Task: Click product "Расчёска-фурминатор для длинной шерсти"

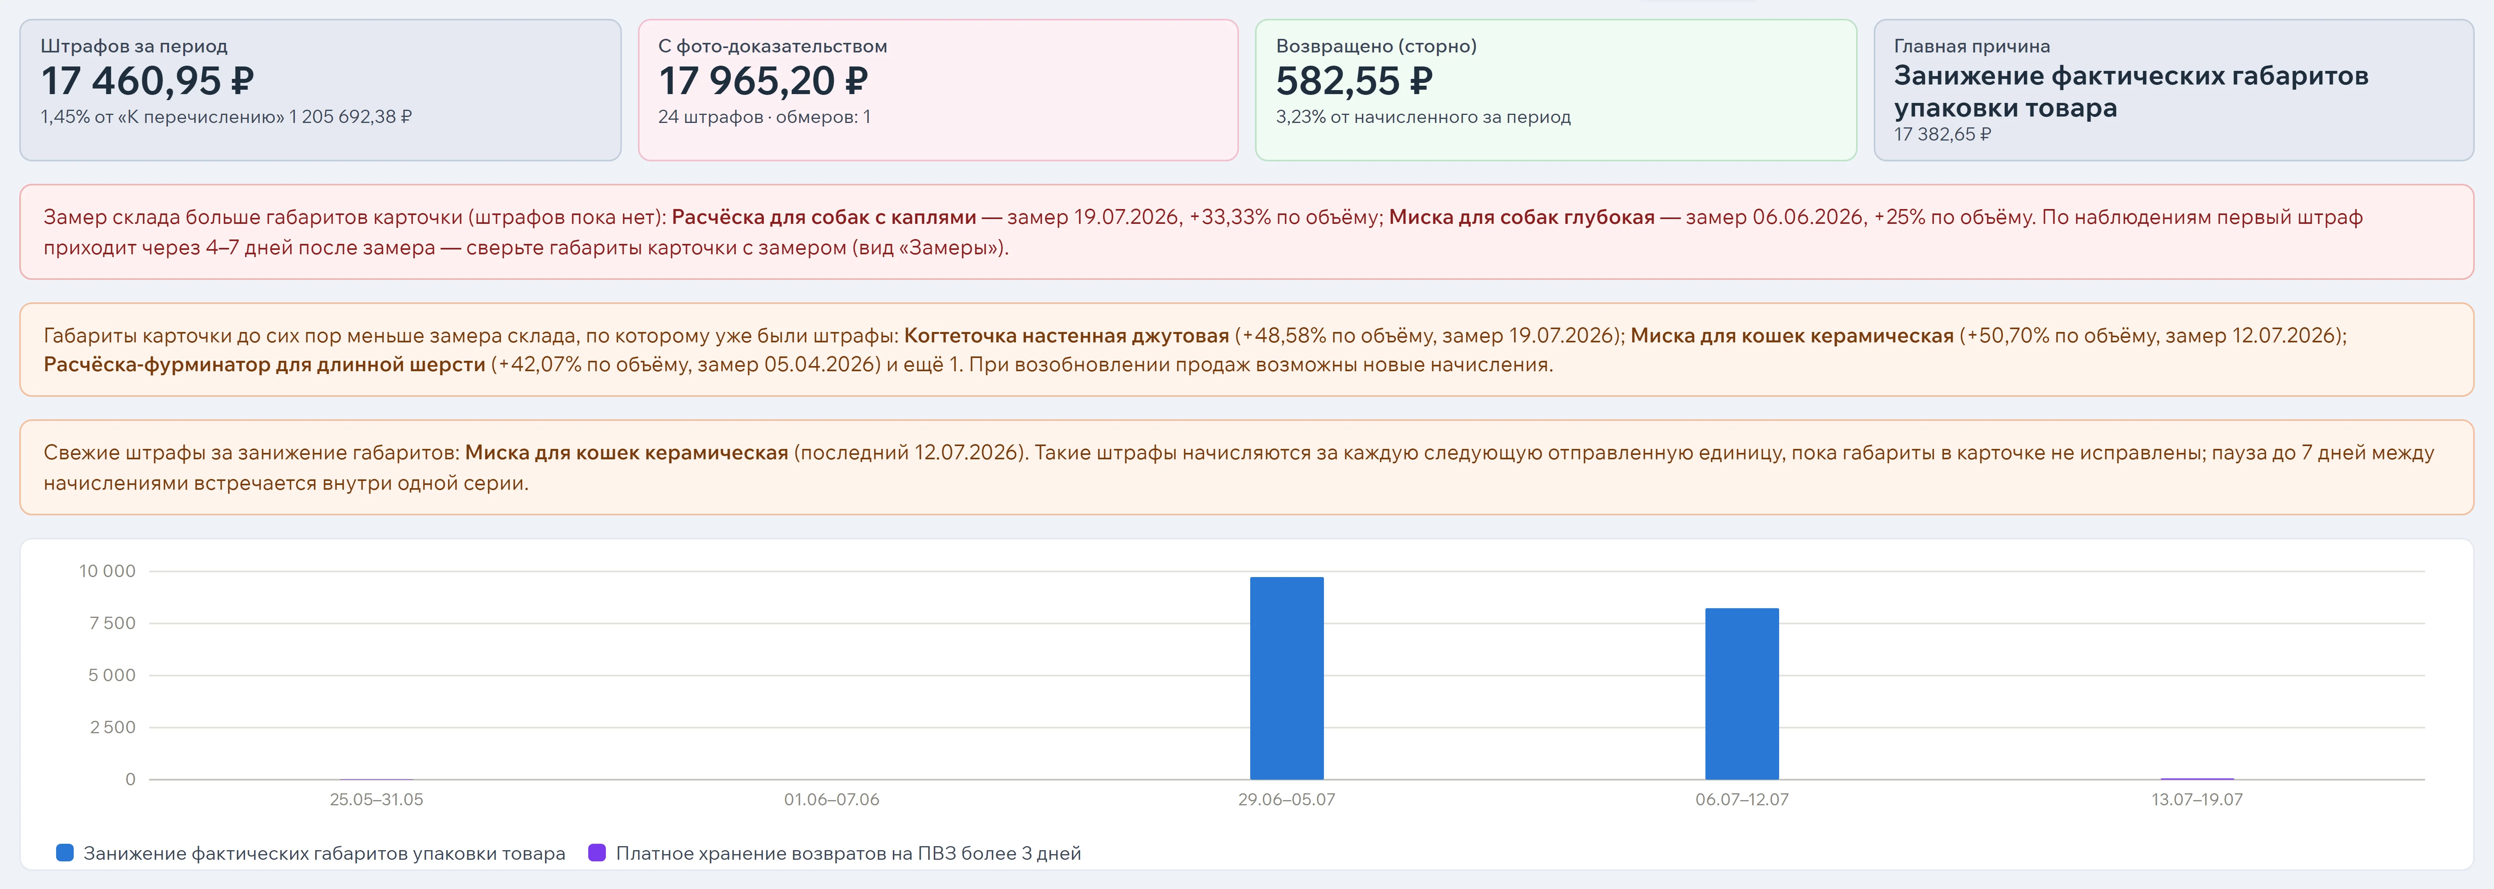Action: point(264,365)
